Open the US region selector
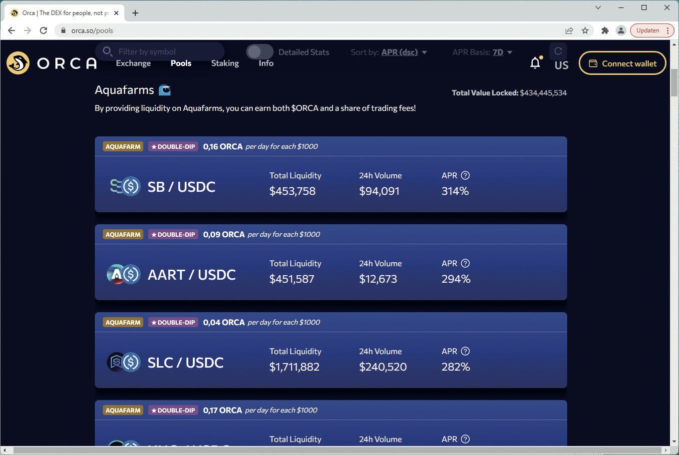The image size is (679, 455). [561, 65]
